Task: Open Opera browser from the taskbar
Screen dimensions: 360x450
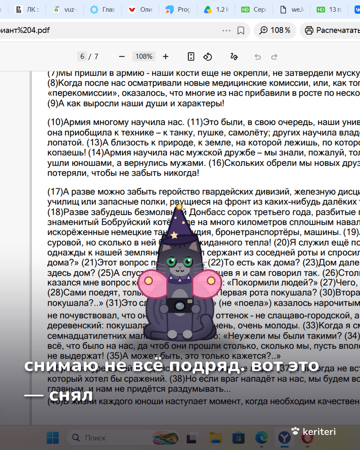Action: coord(307,438)
